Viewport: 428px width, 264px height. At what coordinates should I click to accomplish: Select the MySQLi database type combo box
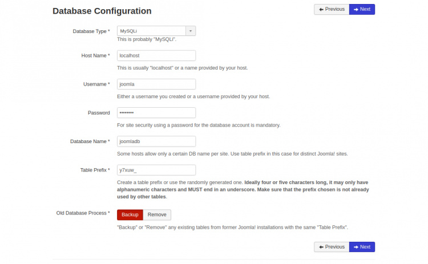151,31
